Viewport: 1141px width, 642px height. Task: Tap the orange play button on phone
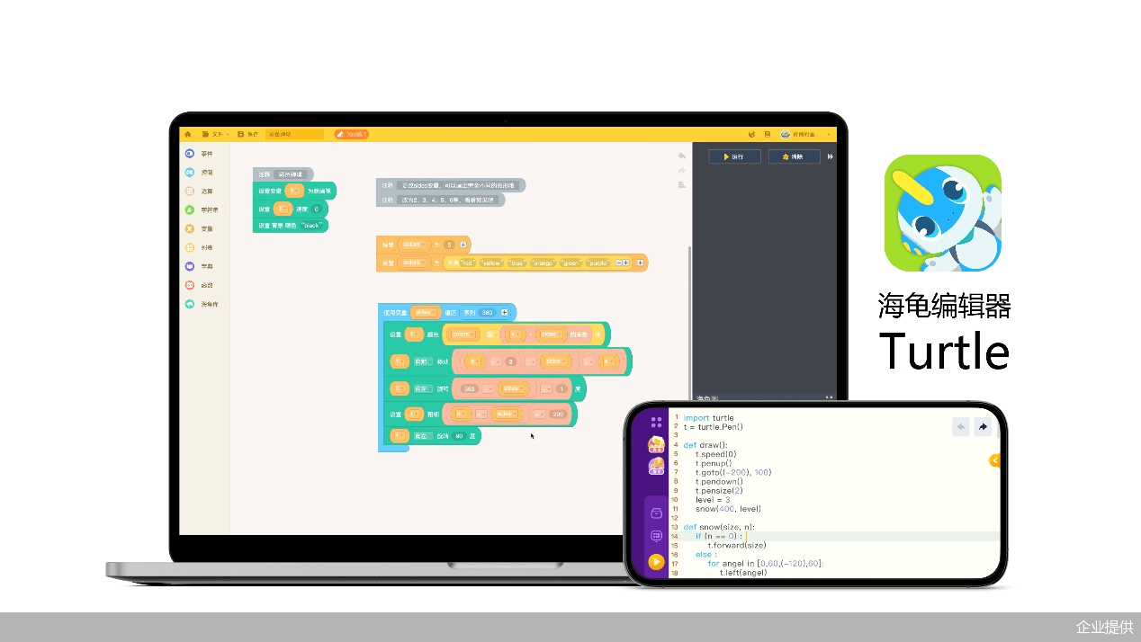pyautogui.click(x=656, y=561)
